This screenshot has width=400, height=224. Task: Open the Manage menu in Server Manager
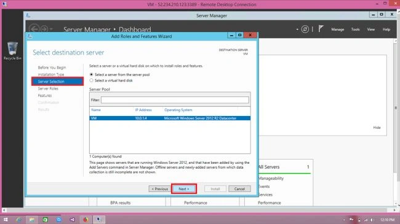337,29
